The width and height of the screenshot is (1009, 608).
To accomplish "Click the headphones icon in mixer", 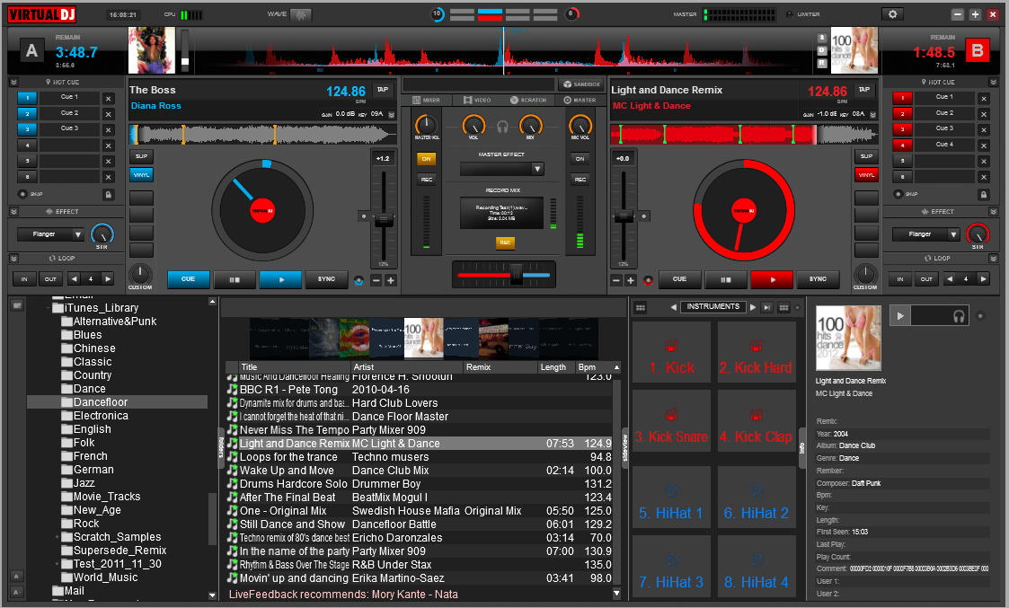I will (x=502, y=127).
